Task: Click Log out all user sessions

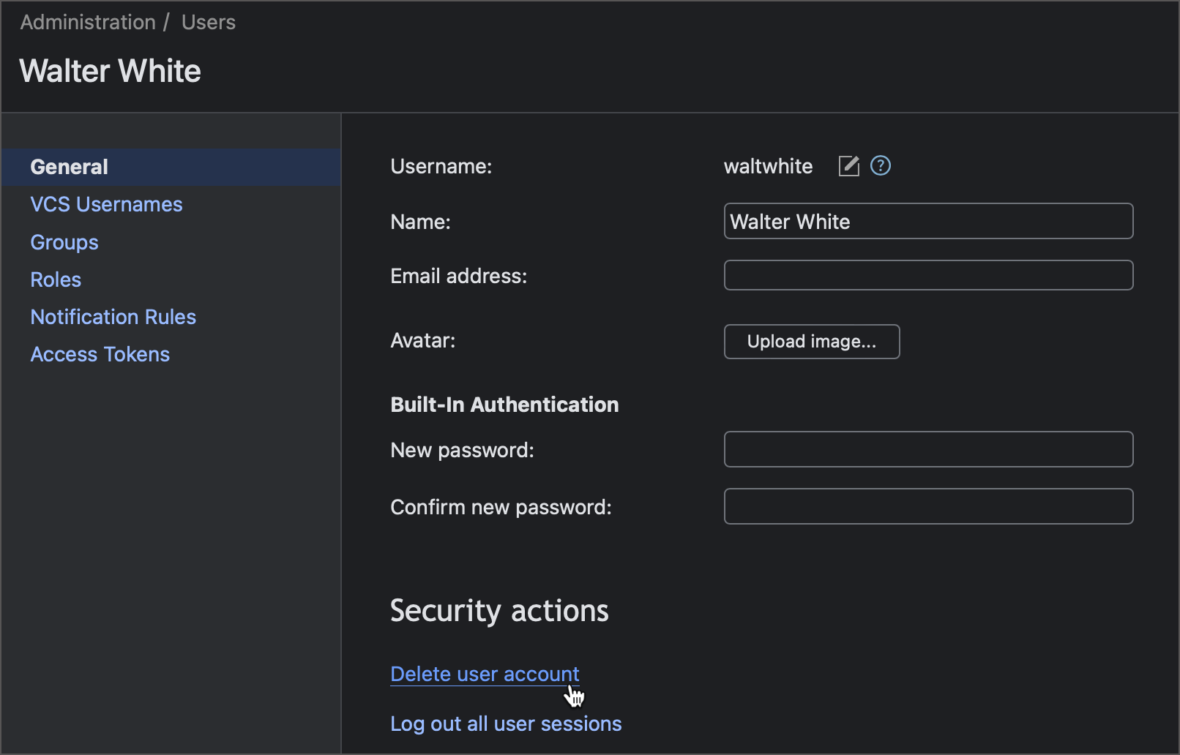Action: (x=506, y=724)
